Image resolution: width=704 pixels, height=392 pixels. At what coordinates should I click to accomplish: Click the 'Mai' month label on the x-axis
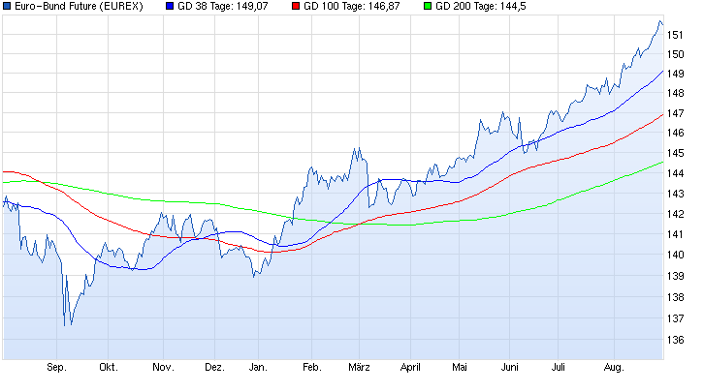460,368
